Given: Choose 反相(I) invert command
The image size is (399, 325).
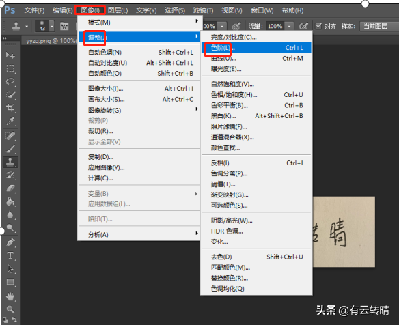Looking at the screenshot, I should (256, 163).
